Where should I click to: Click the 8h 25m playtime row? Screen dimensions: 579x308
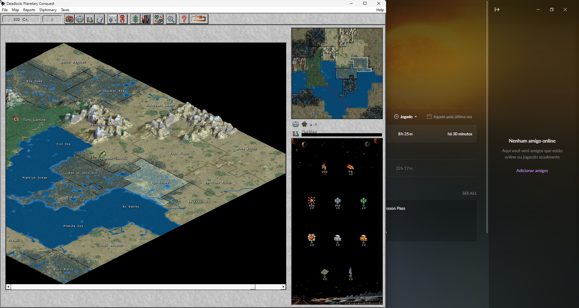point(432,134)
